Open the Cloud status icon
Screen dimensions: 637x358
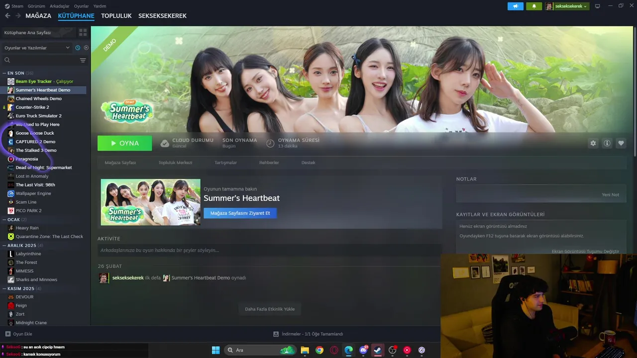point(165,143)
